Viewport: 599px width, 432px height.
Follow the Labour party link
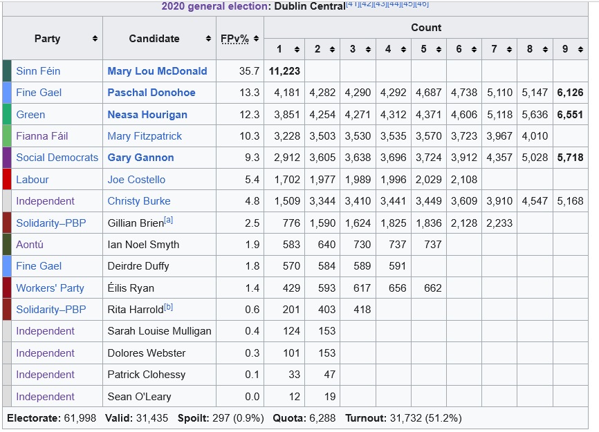click(33, 179)
